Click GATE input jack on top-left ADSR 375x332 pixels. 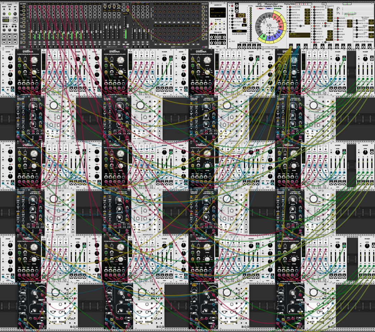tap(3, 90)
